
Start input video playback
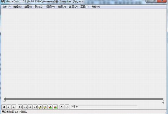[x=9, y=107]
